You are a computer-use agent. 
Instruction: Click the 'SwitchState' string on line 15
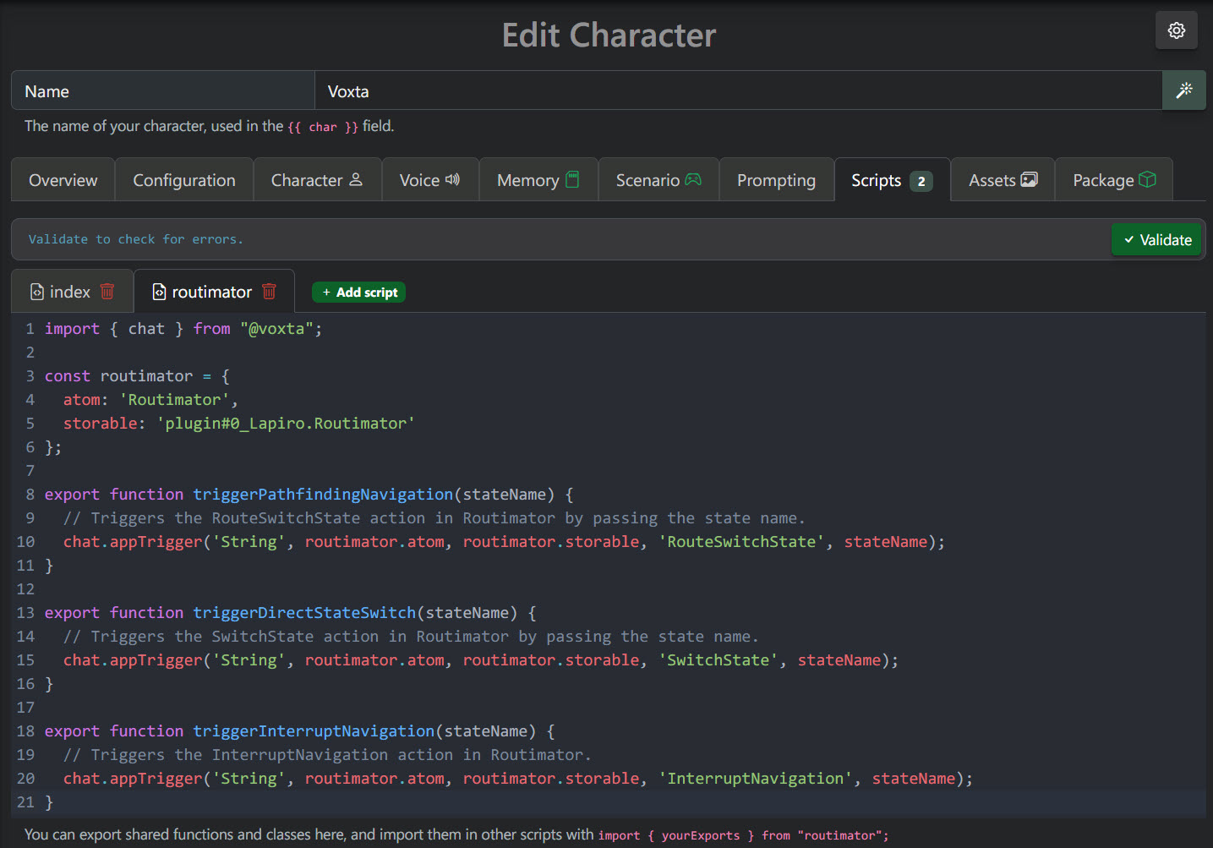(719, 660)
